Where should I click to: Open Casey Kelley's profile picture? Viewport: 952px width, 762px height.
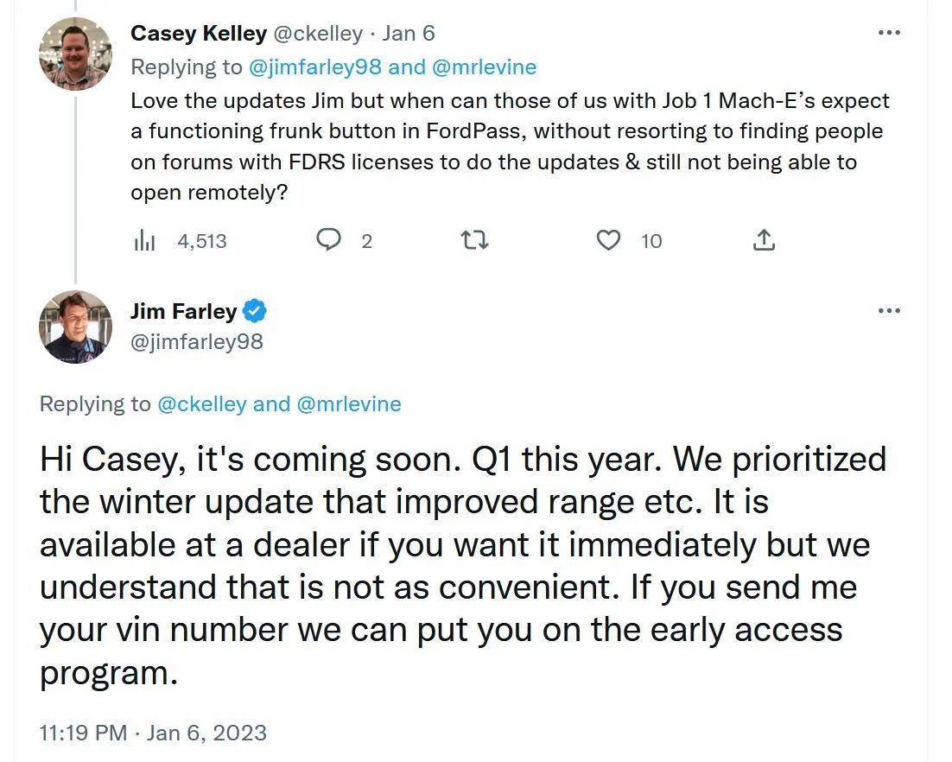point(75,54)
